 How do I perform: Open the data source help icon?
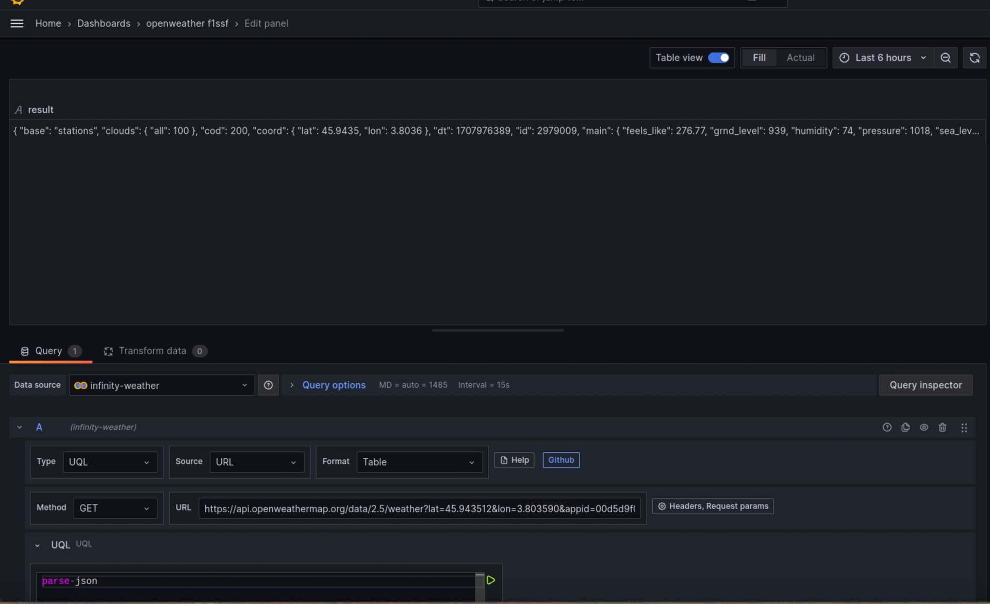[x=268, y=385]
